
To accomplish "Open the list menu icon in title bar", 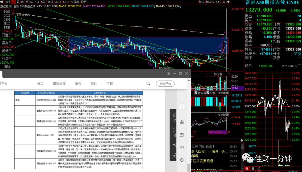I will (168, 73).
